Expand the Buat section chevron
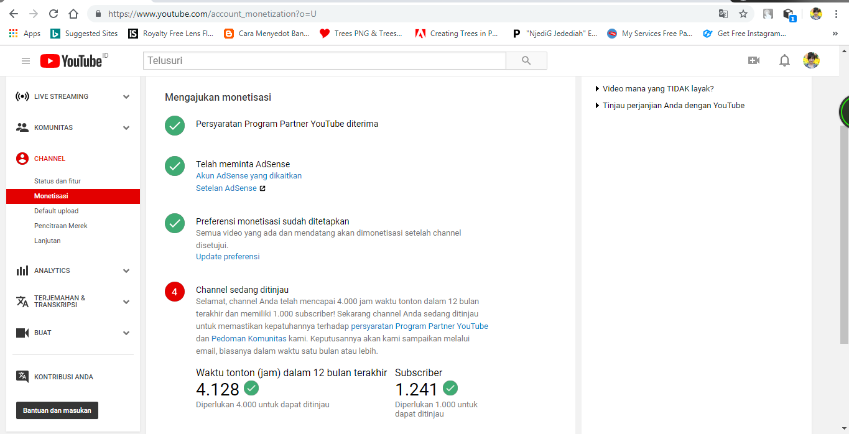The width and height of the screenshot is (849, 434). pyautogui.click(x=126, y=333)
